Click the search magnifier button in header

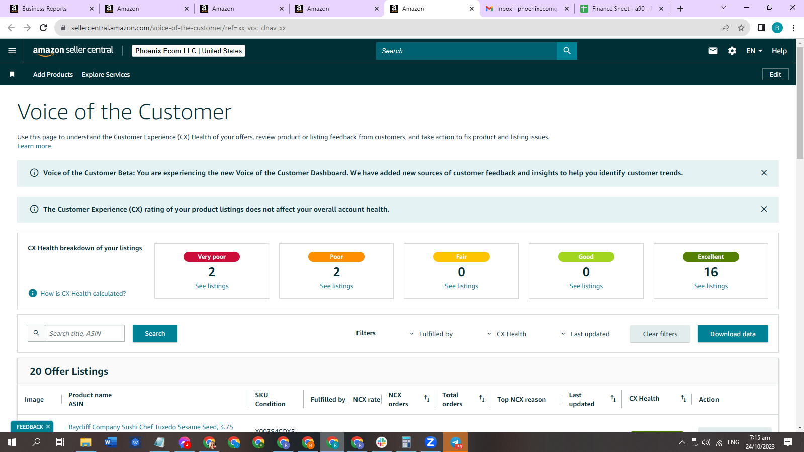point(567,51)
